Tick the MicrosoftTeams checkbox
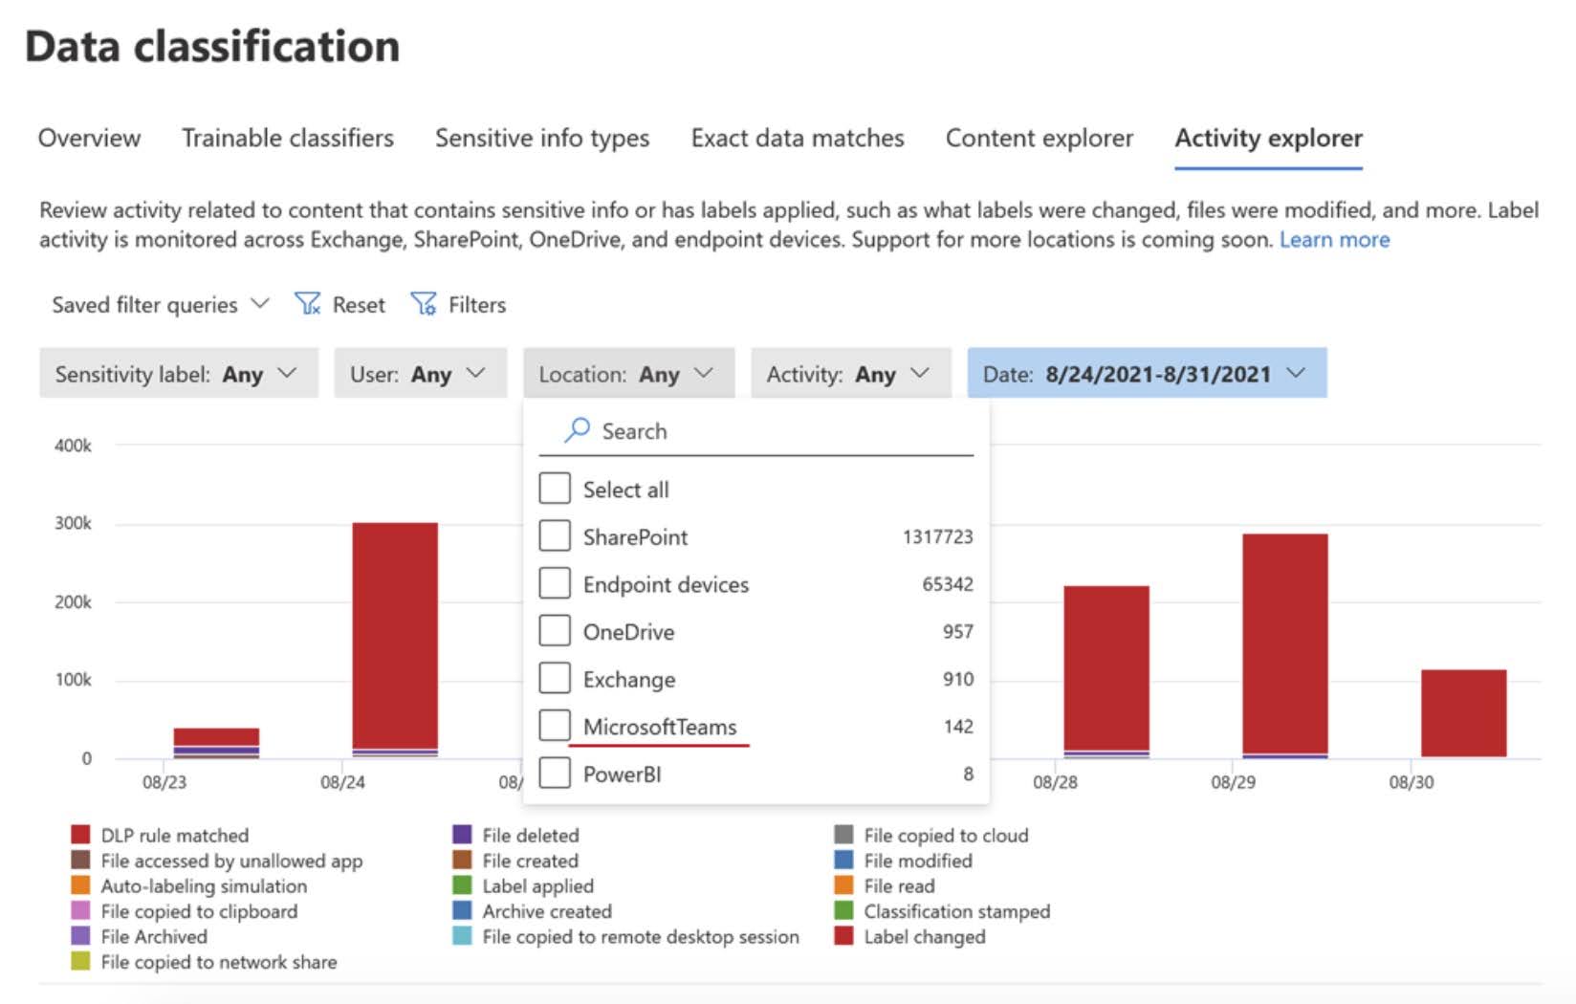Screen dimensions: 1576x1004 pos(555,725)
